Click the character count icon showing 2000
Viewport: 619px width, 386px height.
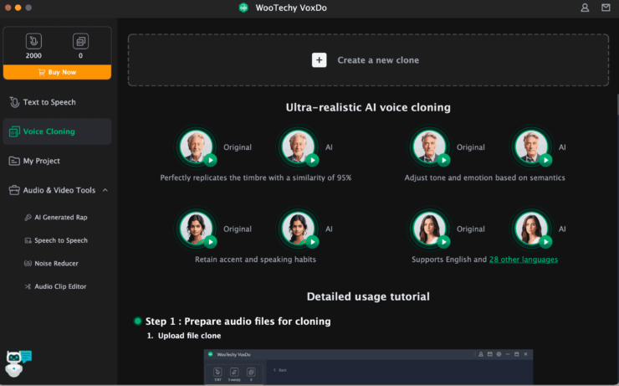click(x=33, y=40)
